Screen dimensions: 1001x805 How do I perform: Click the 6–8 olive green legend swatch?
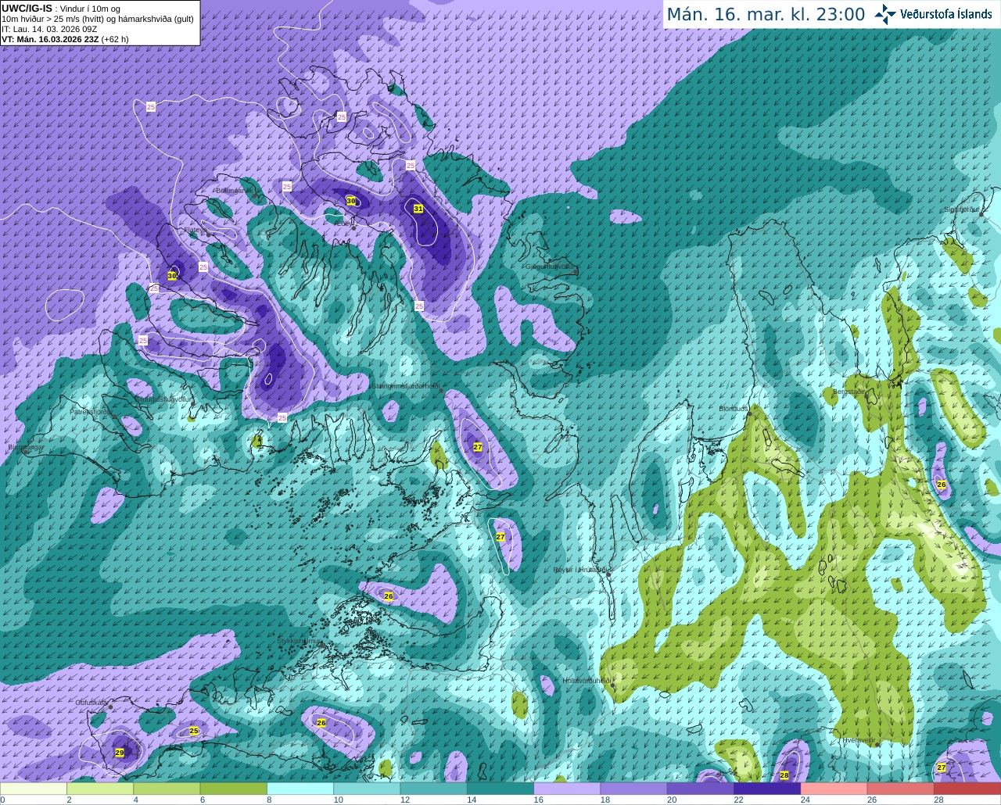pyautogui.click(x=234, y=789)
